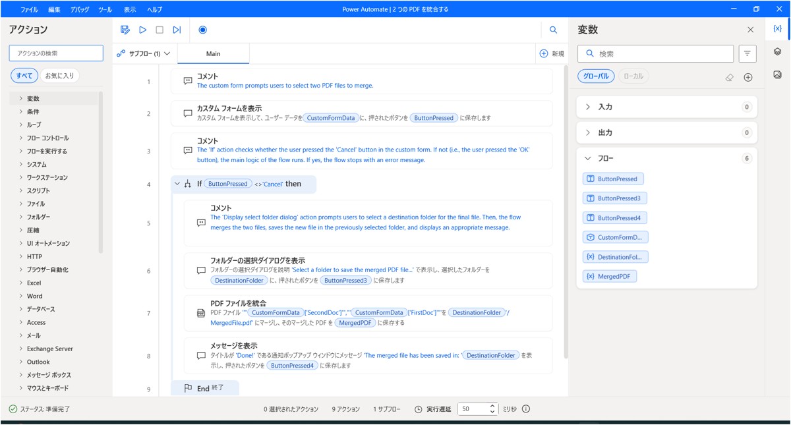Click comment icon on line 5
The width and height of the screenshot is (791, 425).
pos(201,223)
